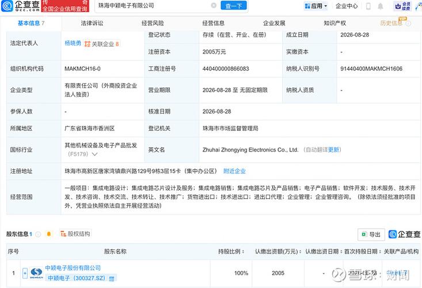Clear the search box with the X icon
422x288 pixels.
click(214, 5)
